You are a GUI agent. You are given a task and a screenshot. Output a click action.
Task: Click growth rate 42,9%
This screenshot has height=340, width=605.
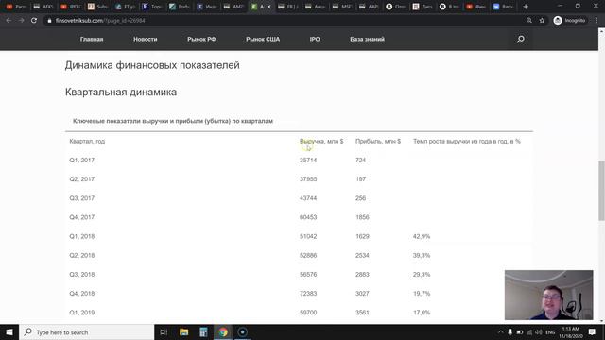422,236
